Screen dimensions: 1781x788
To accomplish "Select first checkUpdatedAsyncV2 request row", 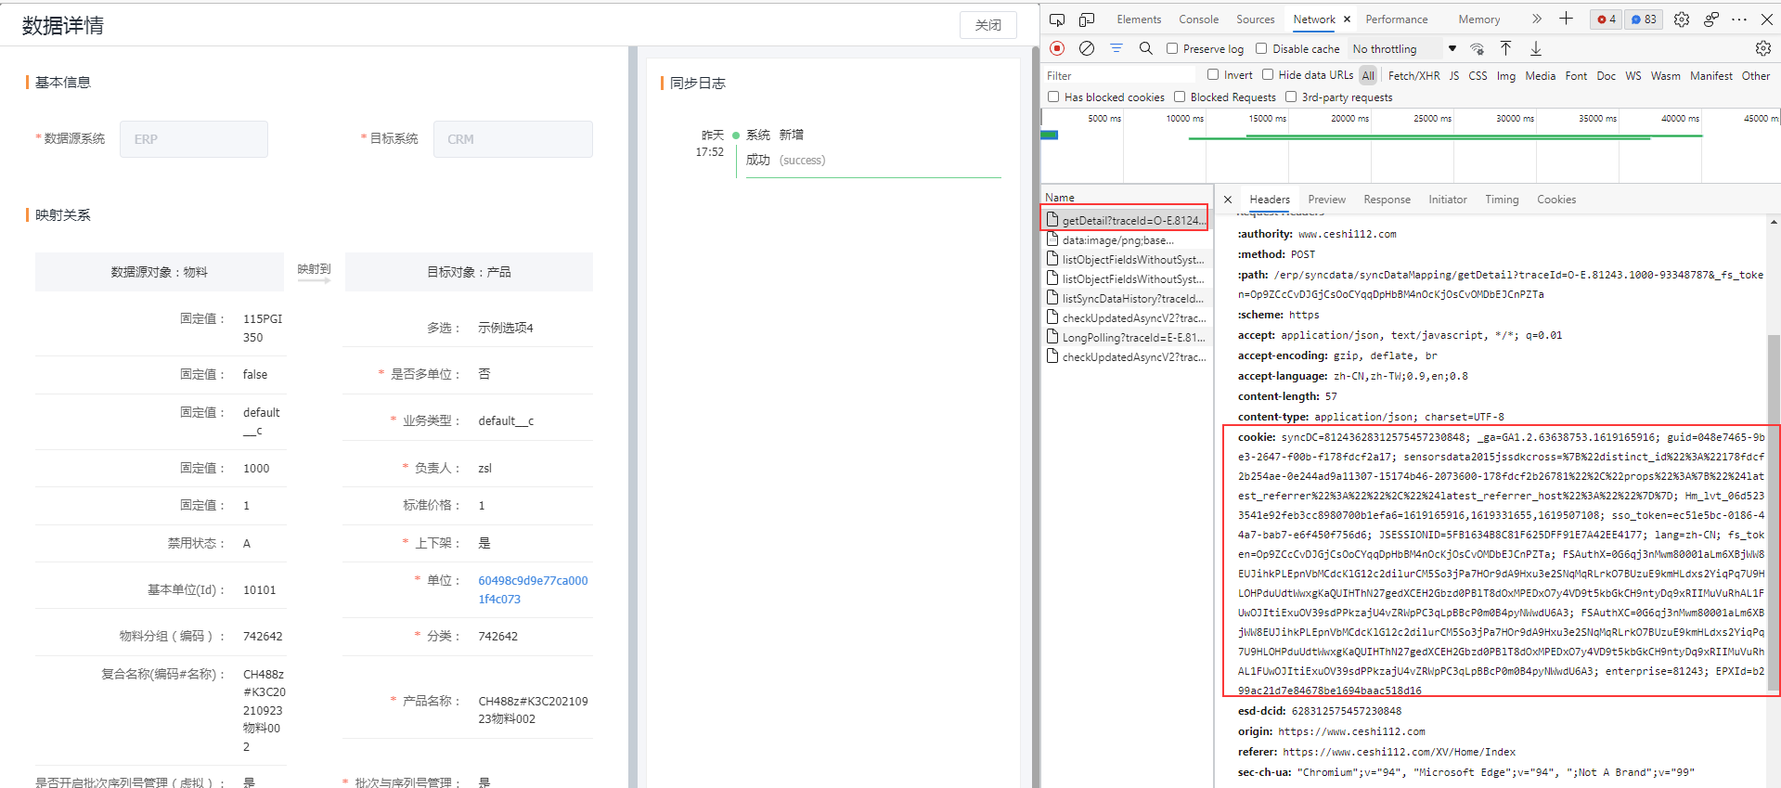I will click(1126, 318).
